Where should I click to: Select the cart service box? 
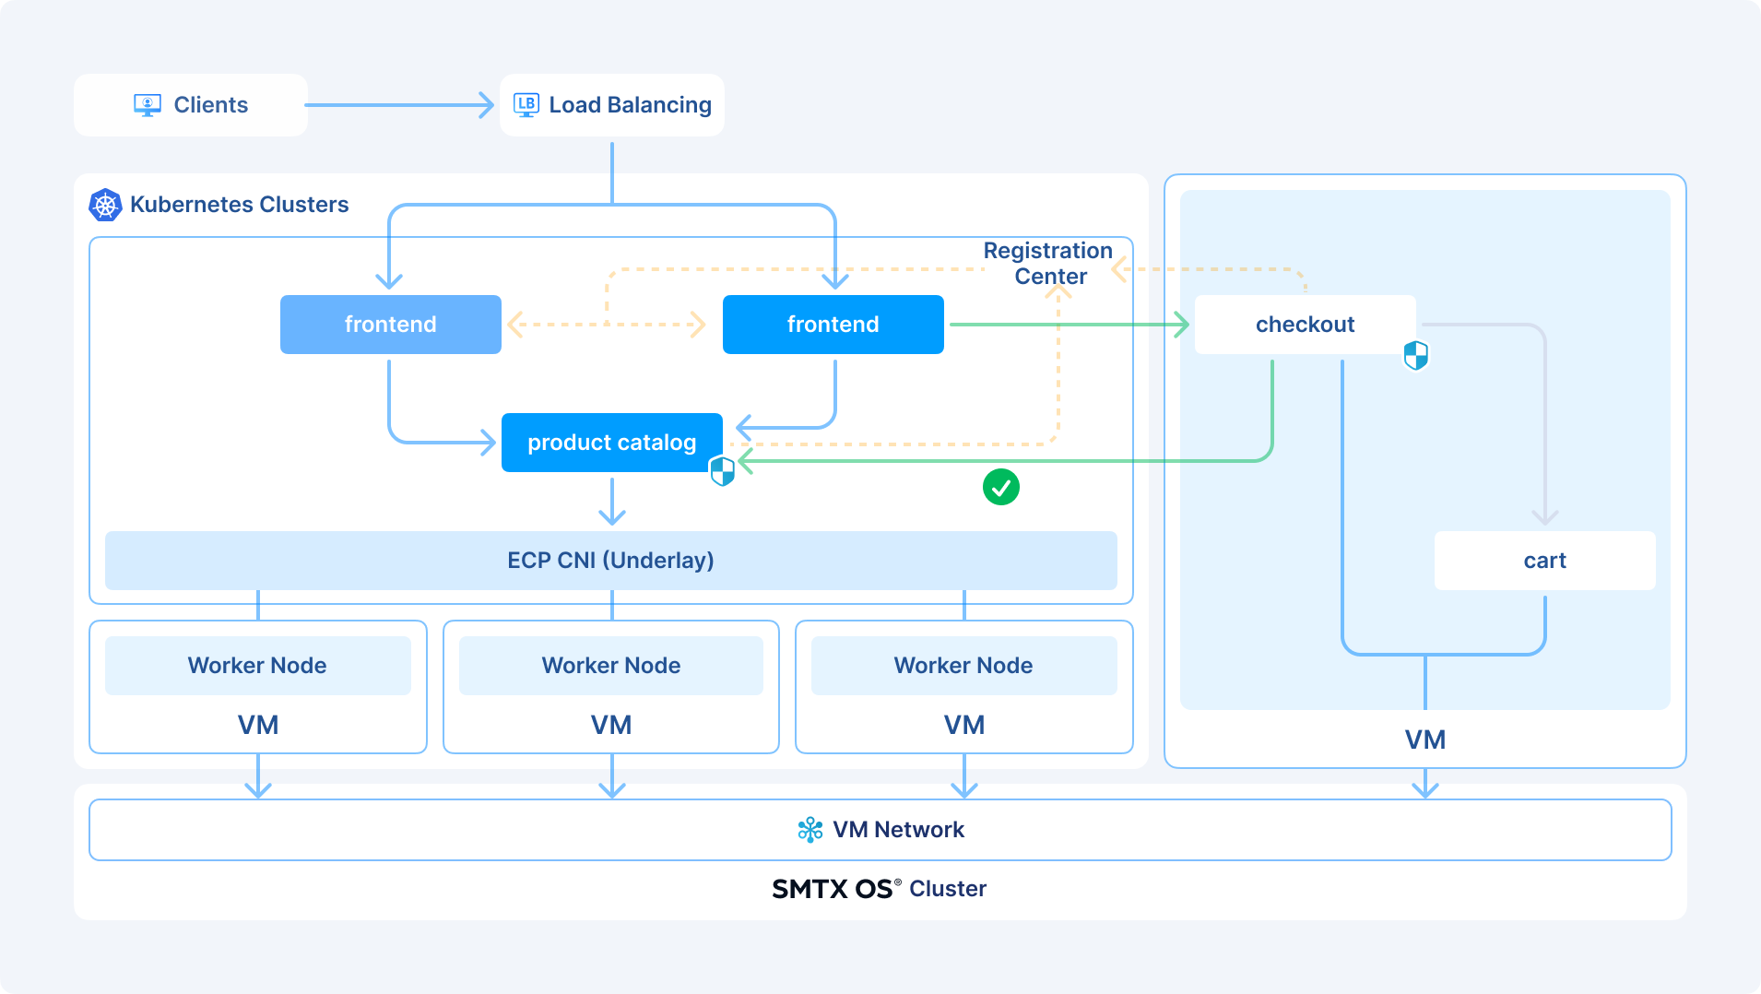click(1544, 561)
